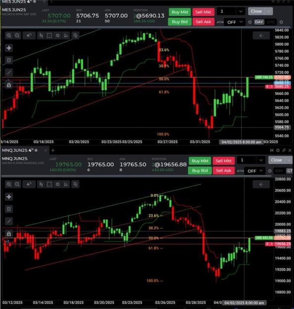The width and height of the screenshot is (294, 309).
Task: Expand MES quantity dropdown
Action: tap(241, 11)
